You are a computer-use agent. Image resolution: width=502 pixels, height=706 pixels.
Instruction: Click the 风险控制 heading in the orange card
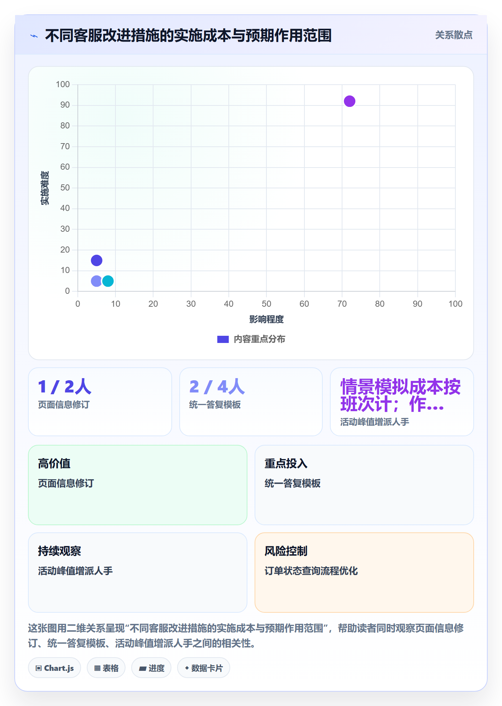click(286, 551)
